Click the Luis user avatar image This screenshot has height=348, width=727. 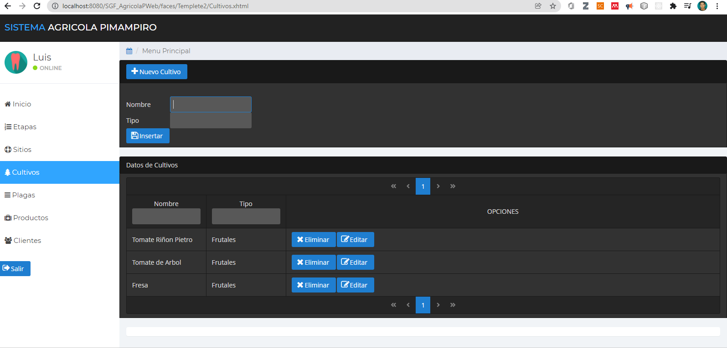pyautogui.click(x=16, y=62)
